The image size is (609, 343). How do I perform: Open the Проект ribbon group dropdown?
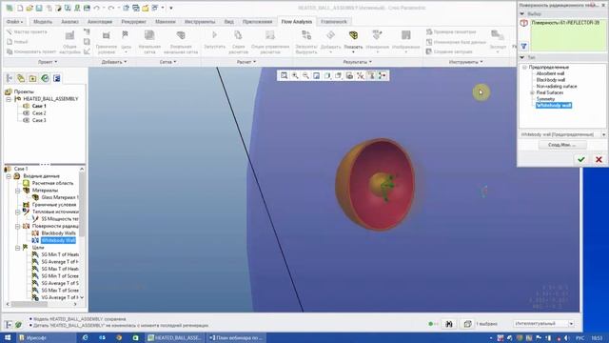[48, 62]
